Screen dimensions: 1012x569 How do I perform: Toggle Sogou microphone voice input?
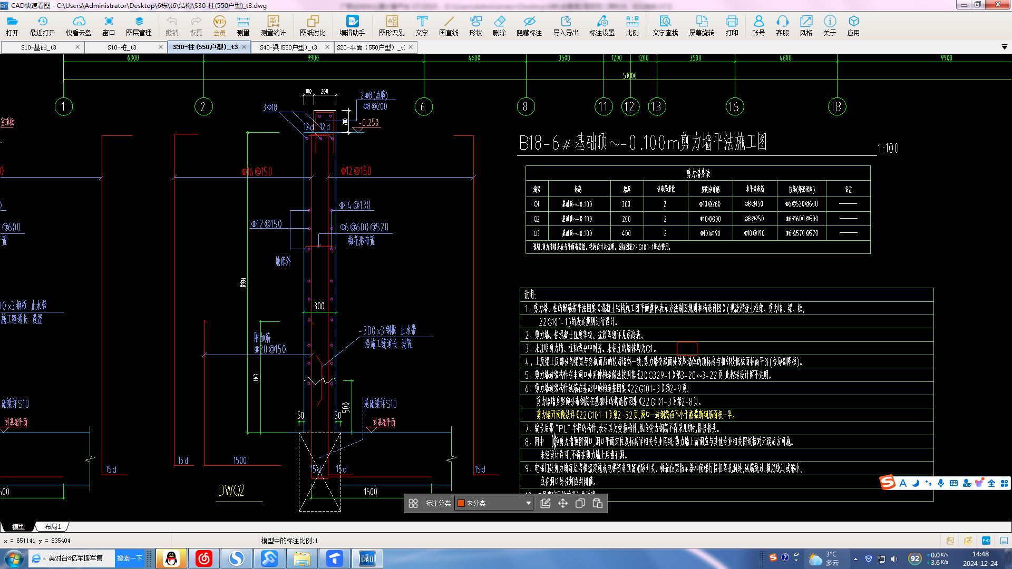coord(941,483)
